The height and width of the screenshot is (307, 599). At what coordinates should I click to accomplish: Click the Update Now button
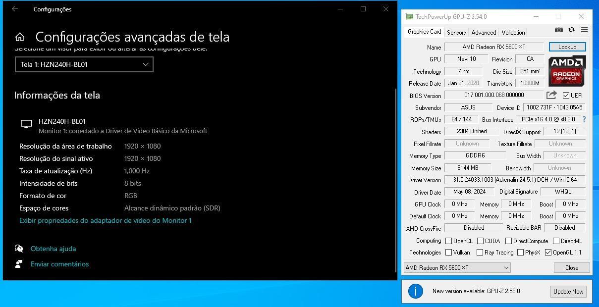[568, 292]
